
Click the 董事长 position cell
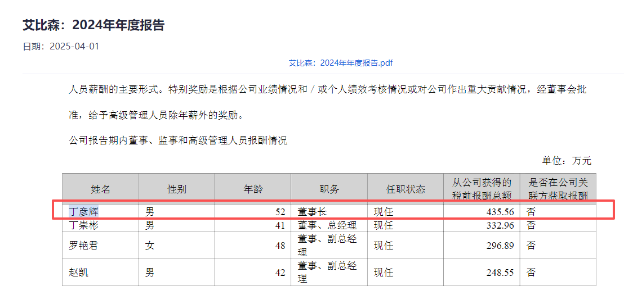tap(313, 212)
